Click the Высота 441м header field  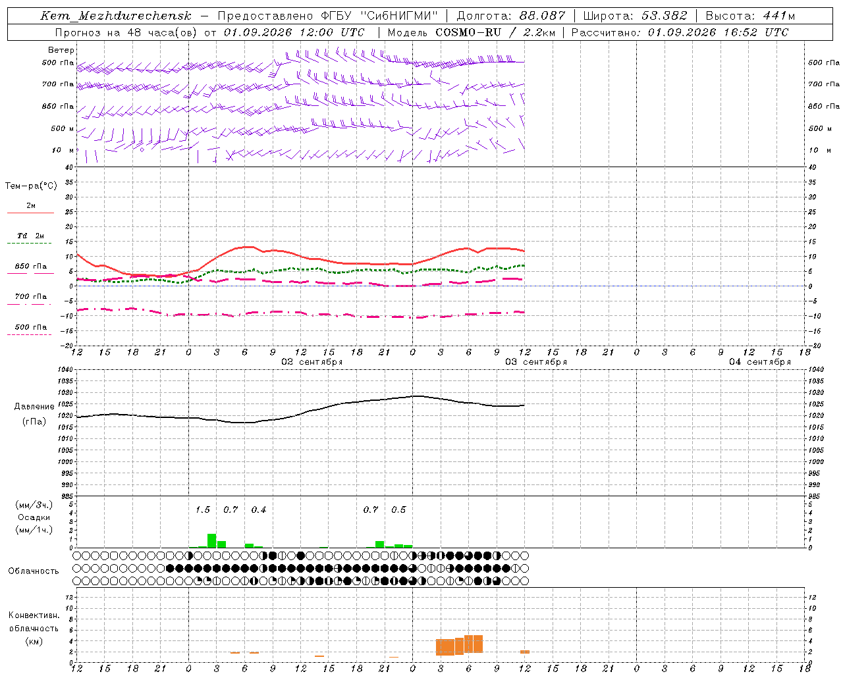click(750, 16)
